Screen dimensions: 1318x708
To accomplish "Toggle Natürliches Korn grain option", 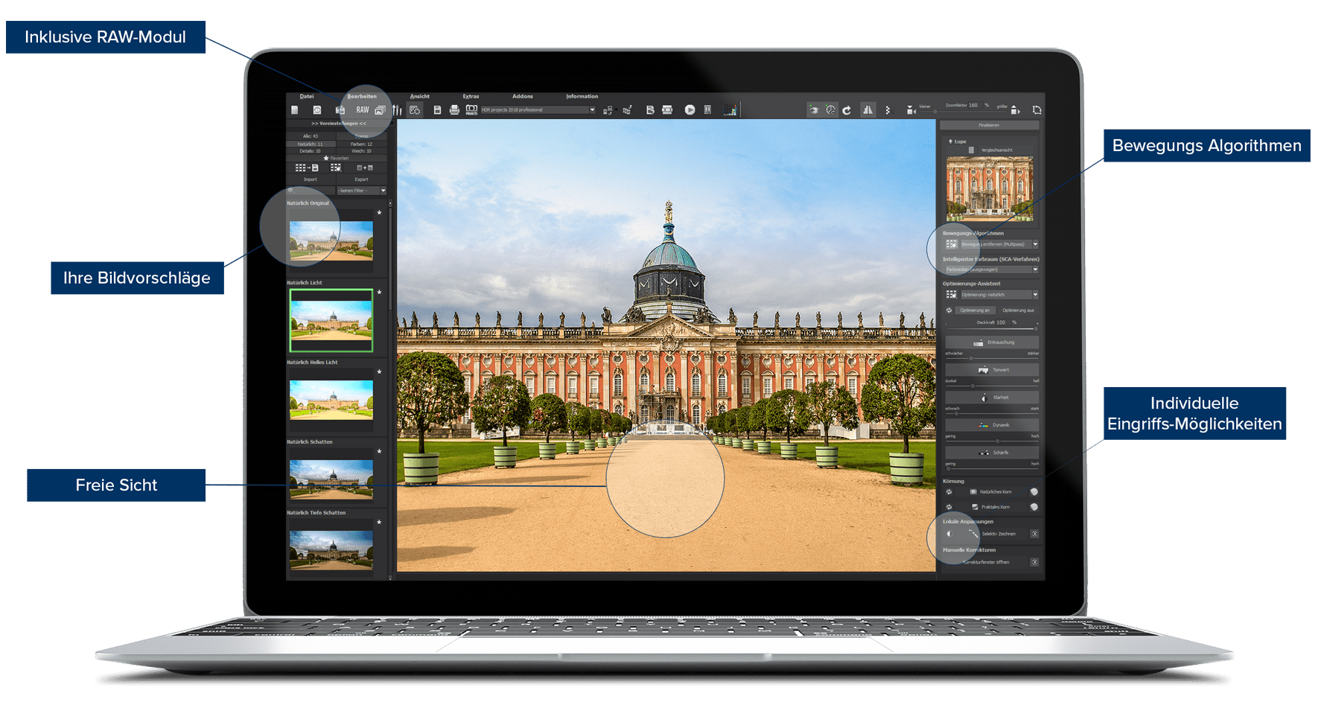I will (x=990, y=492).
